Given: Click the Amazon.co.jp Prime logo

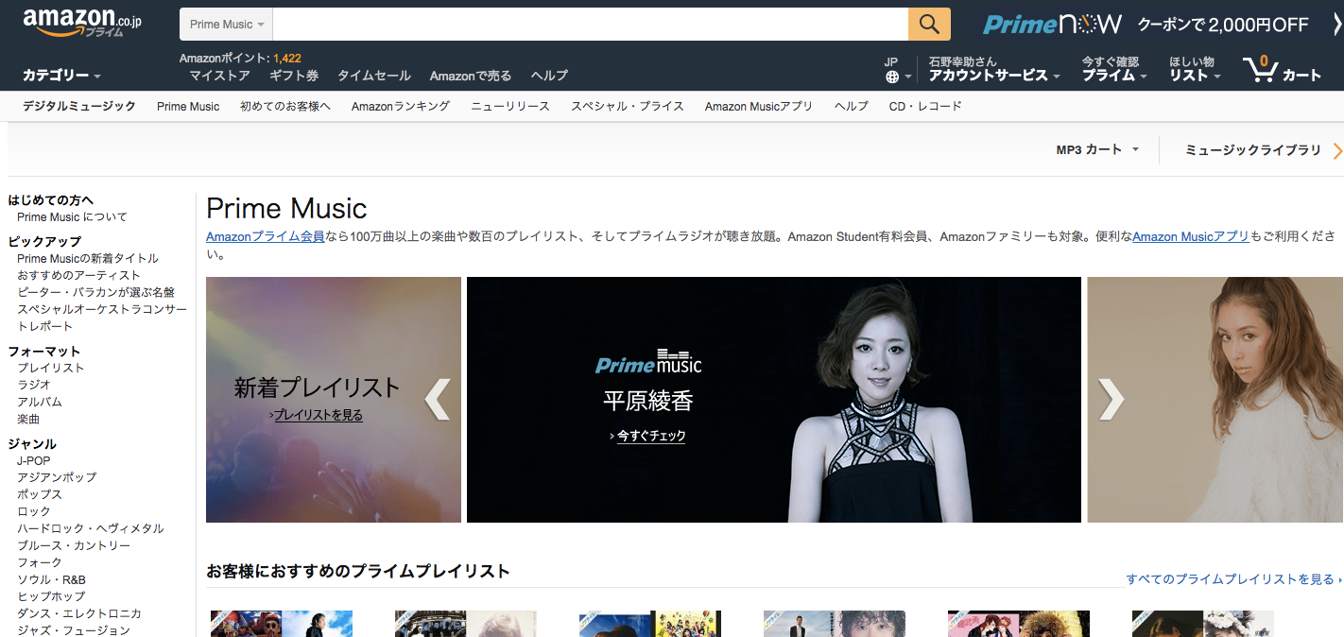Looking at the screenshot, I should [82, 24].
